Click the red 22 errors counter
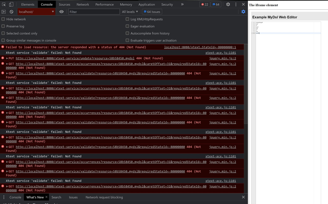 click(204, 4)
